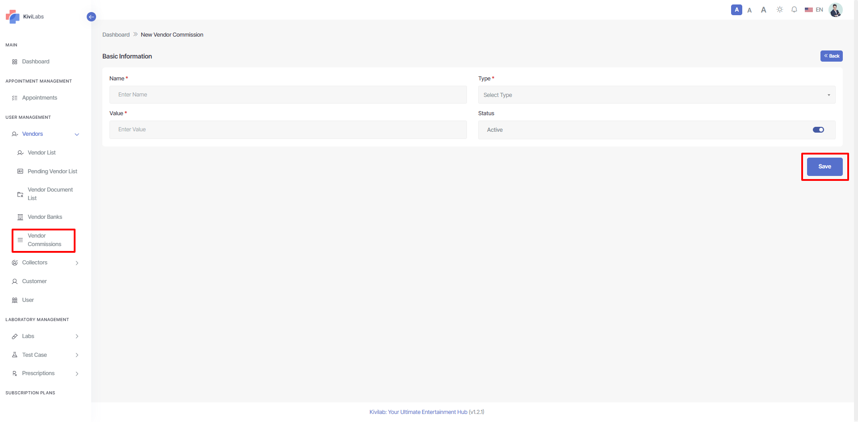
Task: Click the Vendor Commissions lines icon
Action: (x=20, y=240)
